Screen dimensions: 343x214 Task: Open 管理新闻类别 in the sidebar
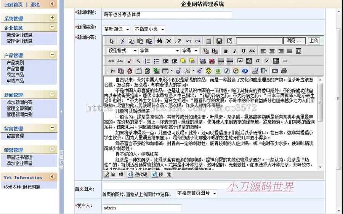click(x=19, y=114)
